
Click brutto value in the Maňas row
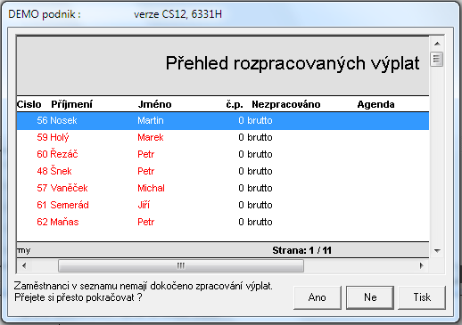(260, 222)
